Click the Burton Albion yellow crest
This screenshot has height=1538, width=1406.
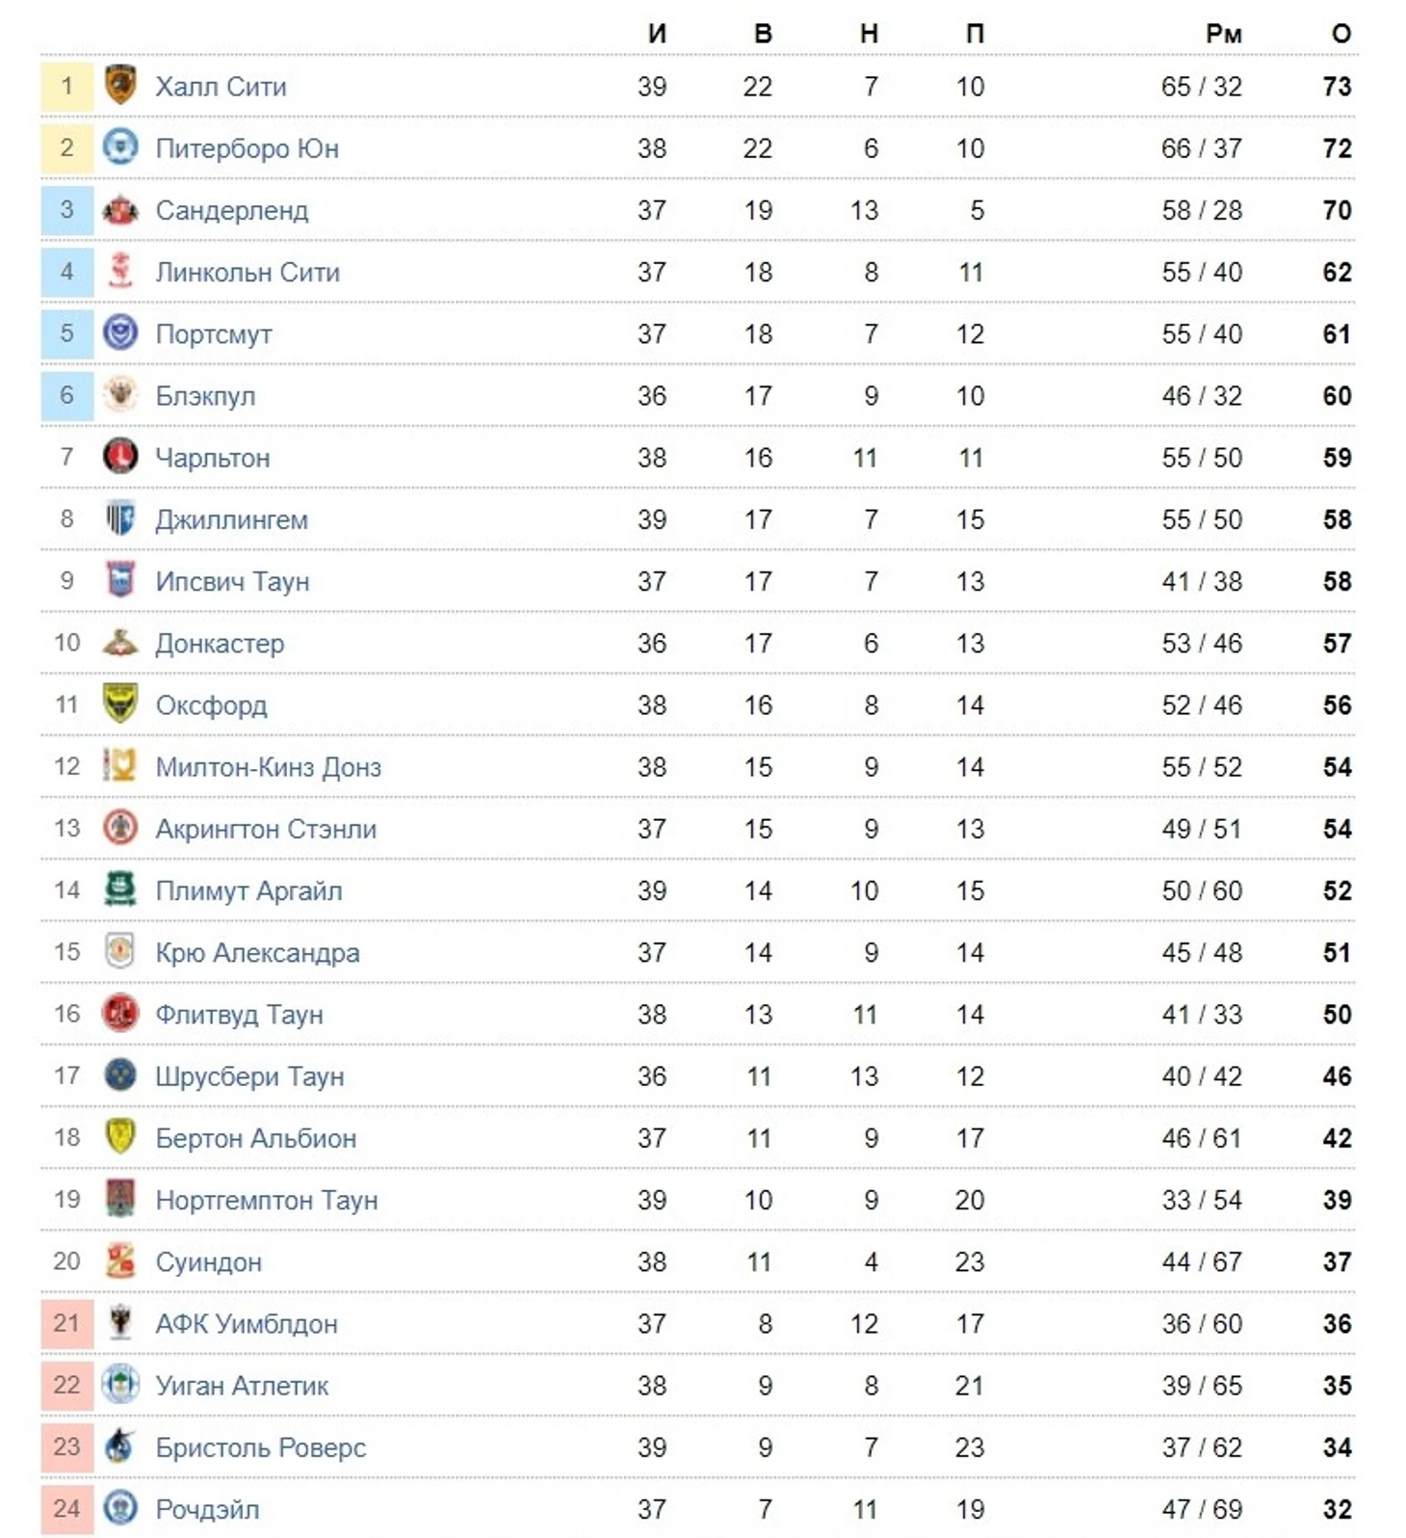coord(120,1137)
